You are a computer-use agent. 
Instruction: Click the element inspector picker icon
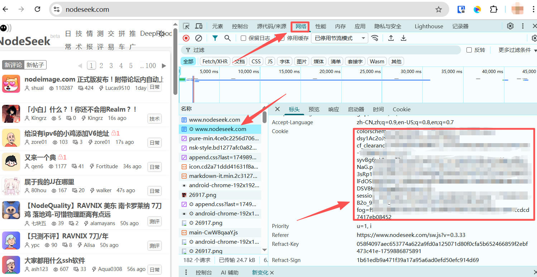coord(186,26)
